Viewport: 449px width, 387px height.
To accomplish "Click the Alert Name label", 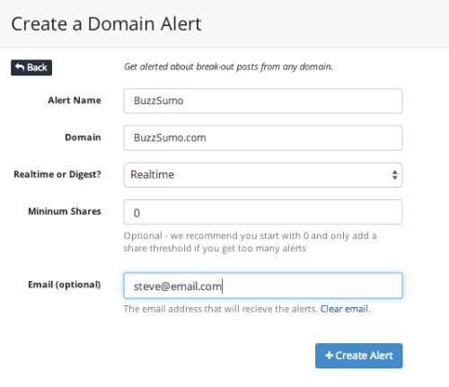I will pos(75,101).
